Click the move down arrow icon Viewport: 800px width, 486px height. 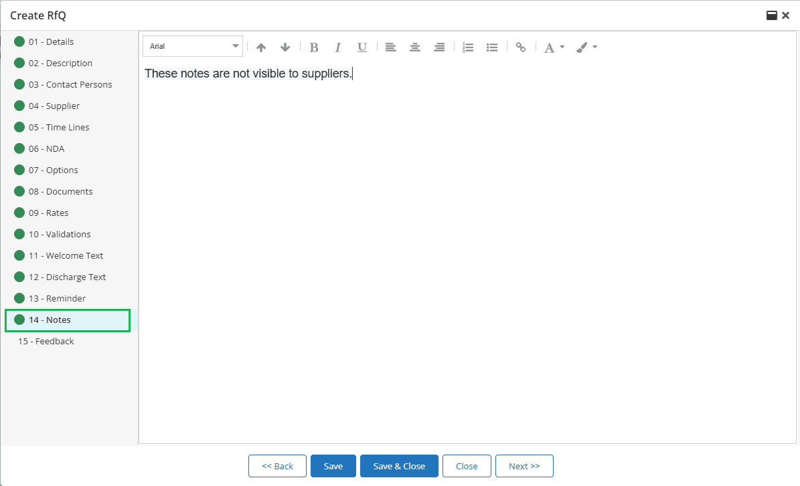click(x=285, y=47)
